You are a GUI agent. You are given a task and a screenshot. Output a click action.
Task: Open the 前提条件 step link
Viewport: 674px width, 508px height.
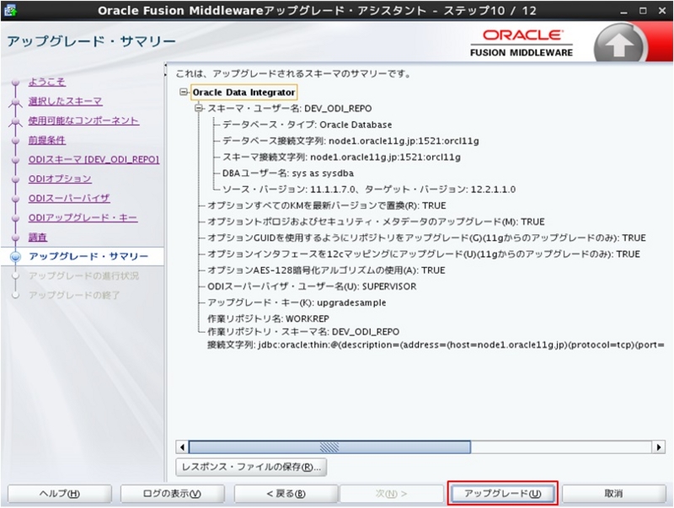click(47, 140)
